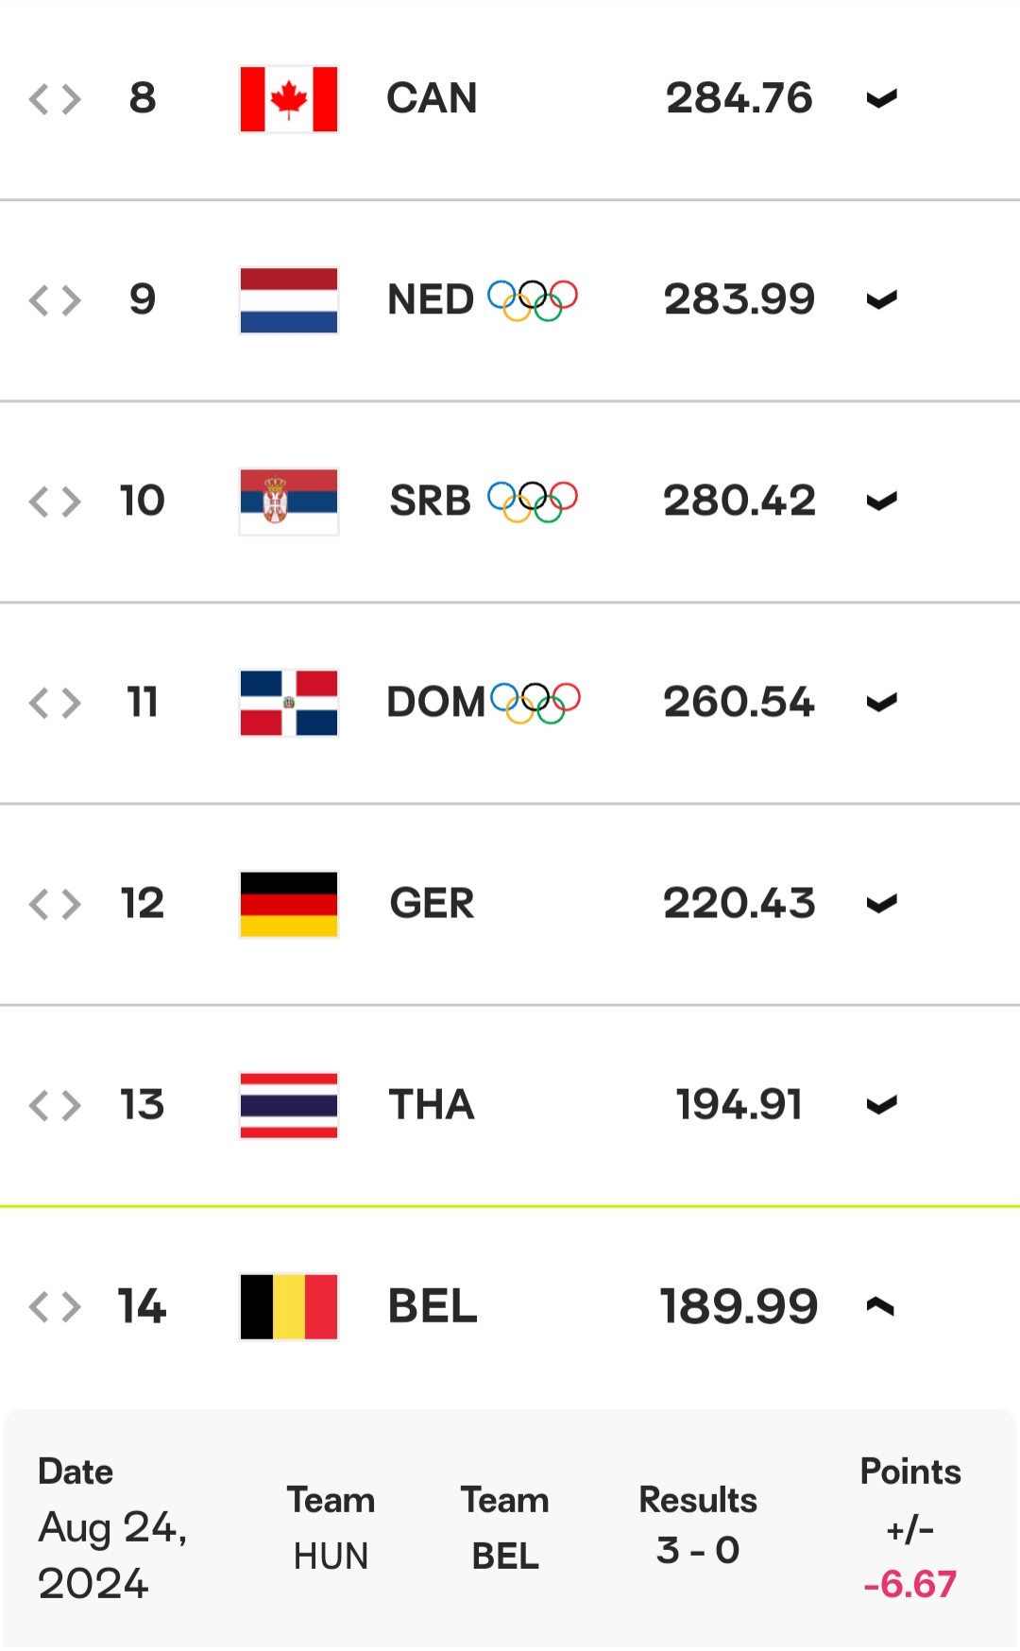Click the Thailand flag icon
The width and height of the screenshot is (1020, 1651).
[289, 1105]
